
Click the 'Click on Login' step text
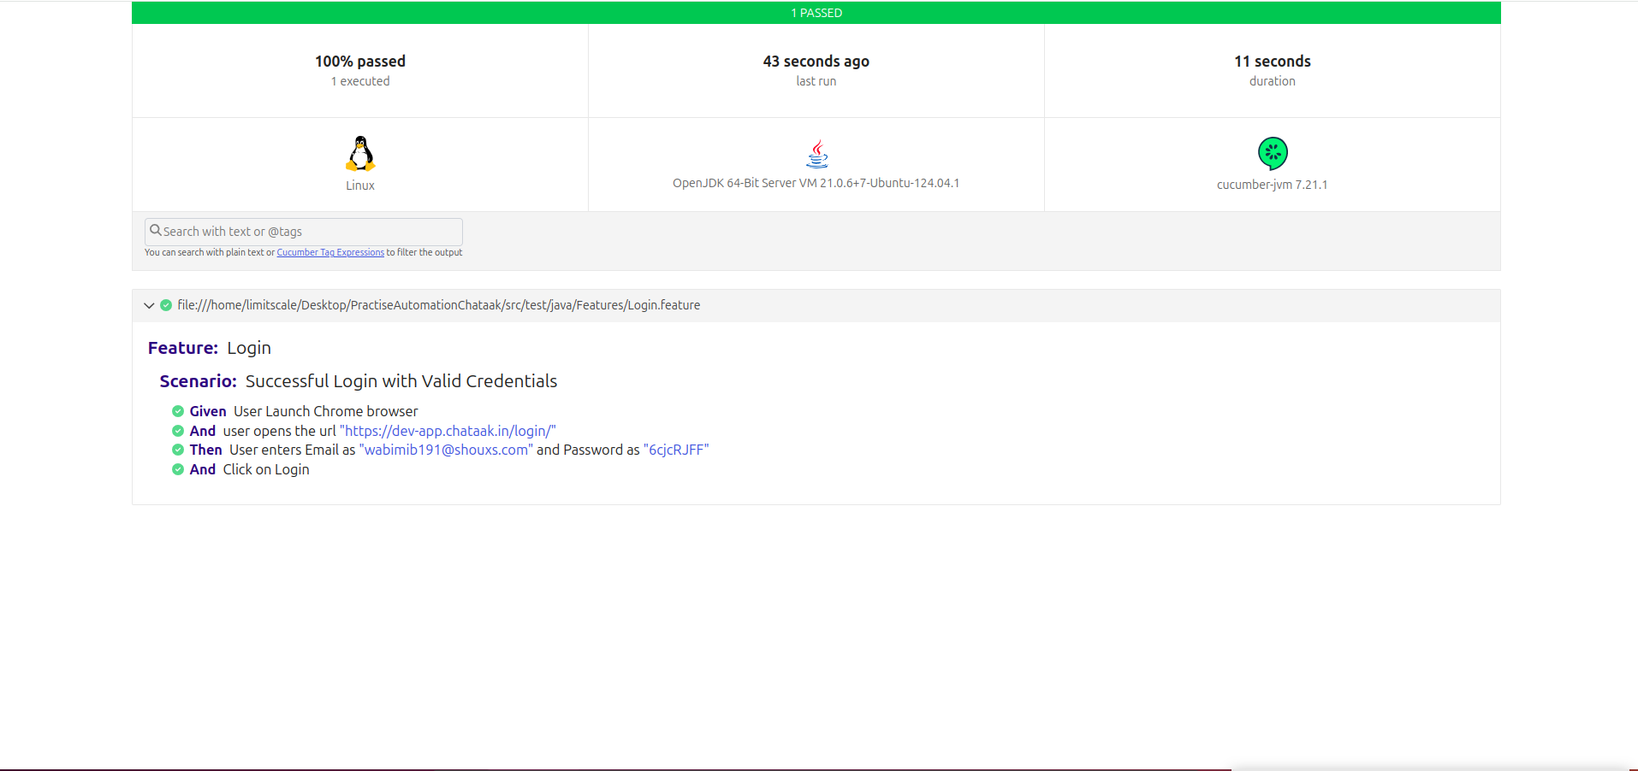coord(266,469)
